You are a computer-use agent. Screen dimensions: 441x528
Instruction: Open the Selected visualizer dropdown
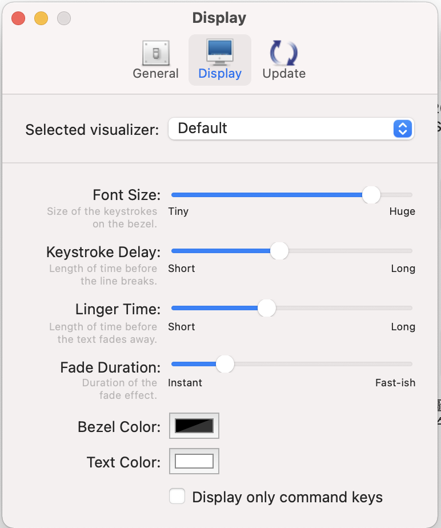[291, 129]
